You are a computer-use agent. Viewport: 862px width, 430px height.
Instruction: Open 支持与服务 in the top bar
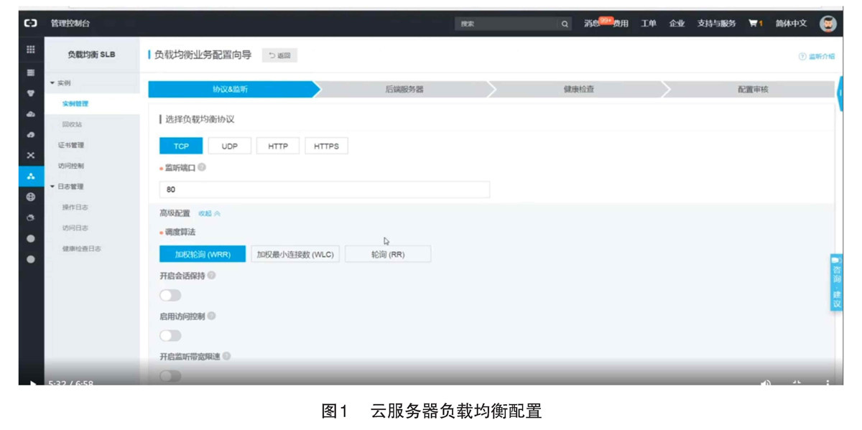pos(716,24)
